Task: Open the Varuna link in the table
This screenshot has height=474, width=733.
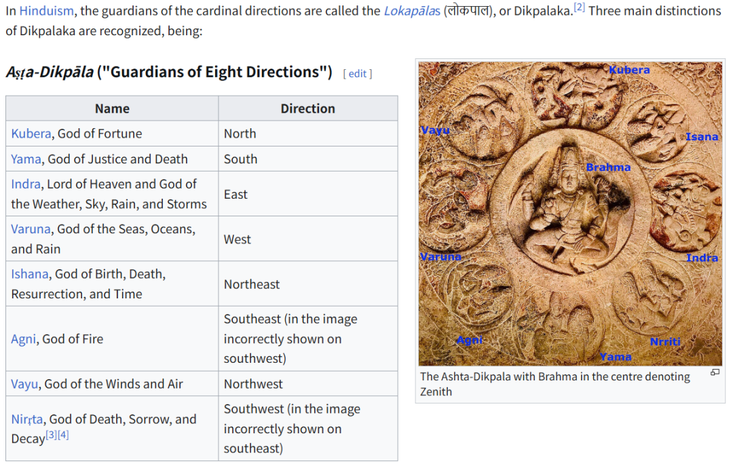Action: [31, 229]
